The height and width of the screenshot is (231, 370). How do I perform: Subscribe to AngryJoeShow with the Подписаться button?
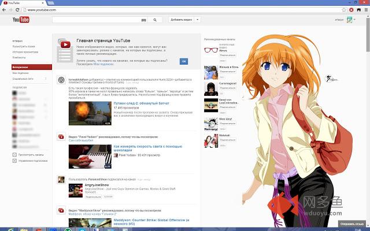[93, 196]
